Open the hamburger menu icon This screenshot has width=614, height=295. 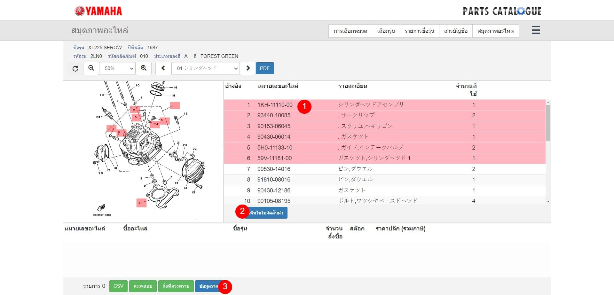[536, 30]
